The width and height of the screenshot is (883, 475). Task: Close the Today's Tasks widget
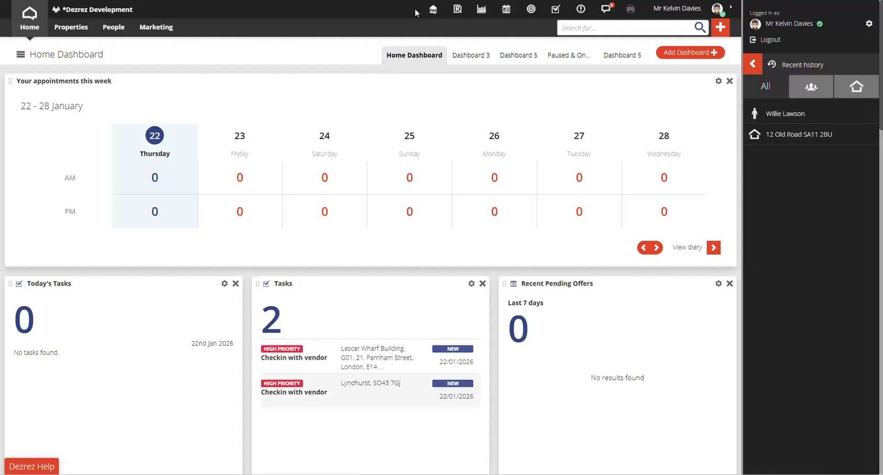pyautogui.click(x=236, y=284)
